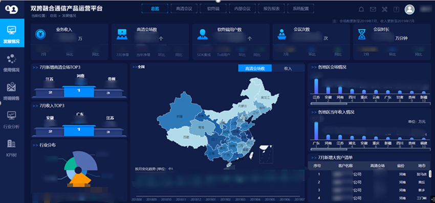Click the scrollbar under 各地区会场情况 chart
435x203 pixels.
(x=329, y=104)
